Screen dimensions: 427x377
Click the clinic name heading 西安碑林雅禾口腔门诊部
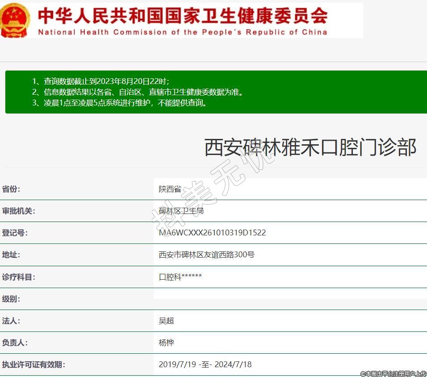310,147
